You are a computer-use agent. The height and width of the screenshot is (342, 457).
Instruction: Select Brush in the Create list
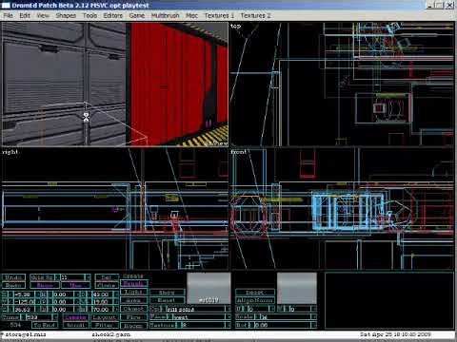[133, 283]
